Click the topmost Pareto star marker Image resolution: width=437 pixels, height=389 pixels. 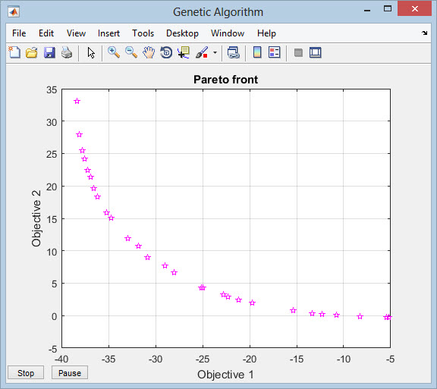pos(77,101)
